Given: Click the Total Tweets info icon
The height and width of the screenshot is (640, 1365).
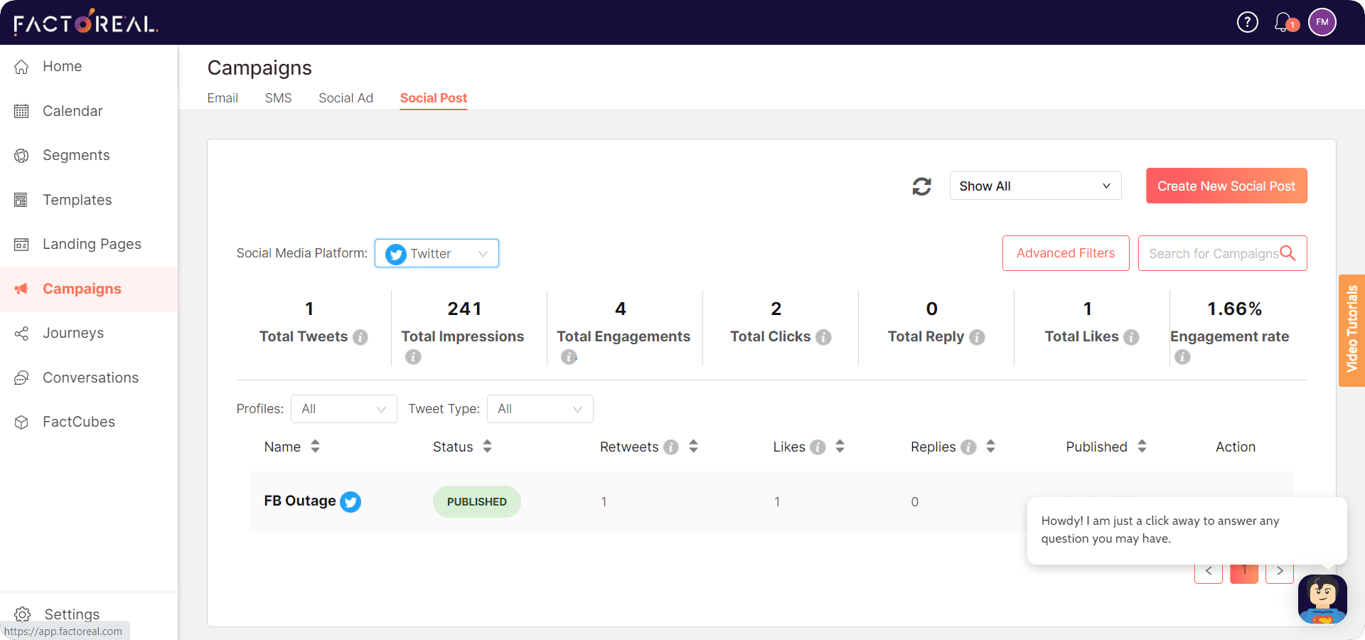Looking at the screenshot, I should [x=360, y=337].
